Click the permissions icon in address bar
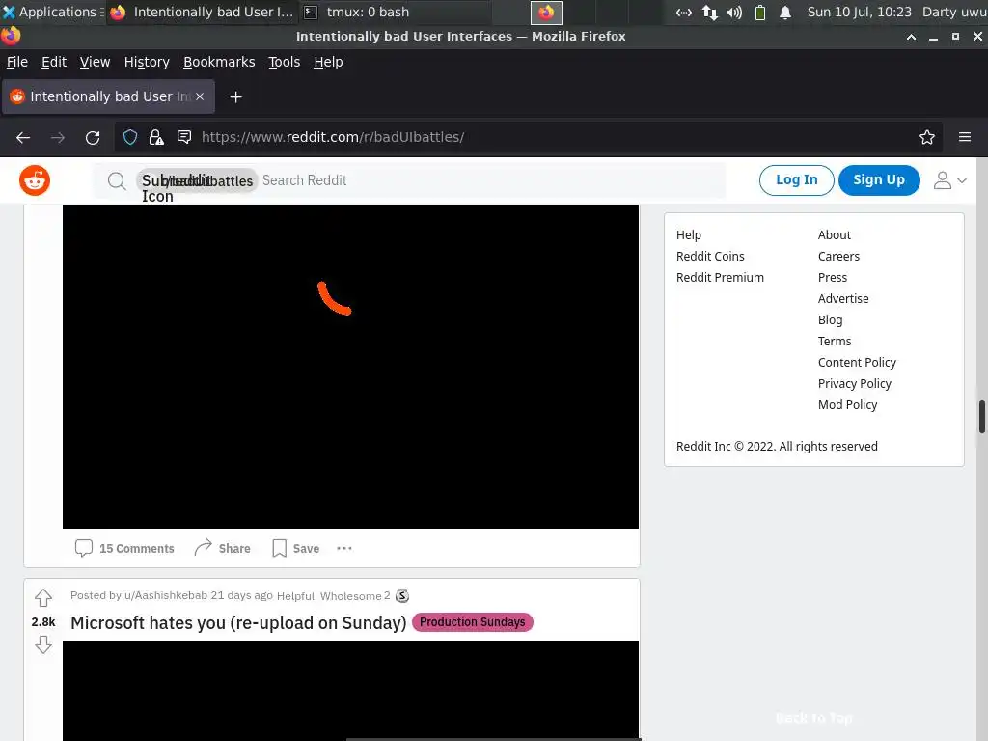 (184, 137)
